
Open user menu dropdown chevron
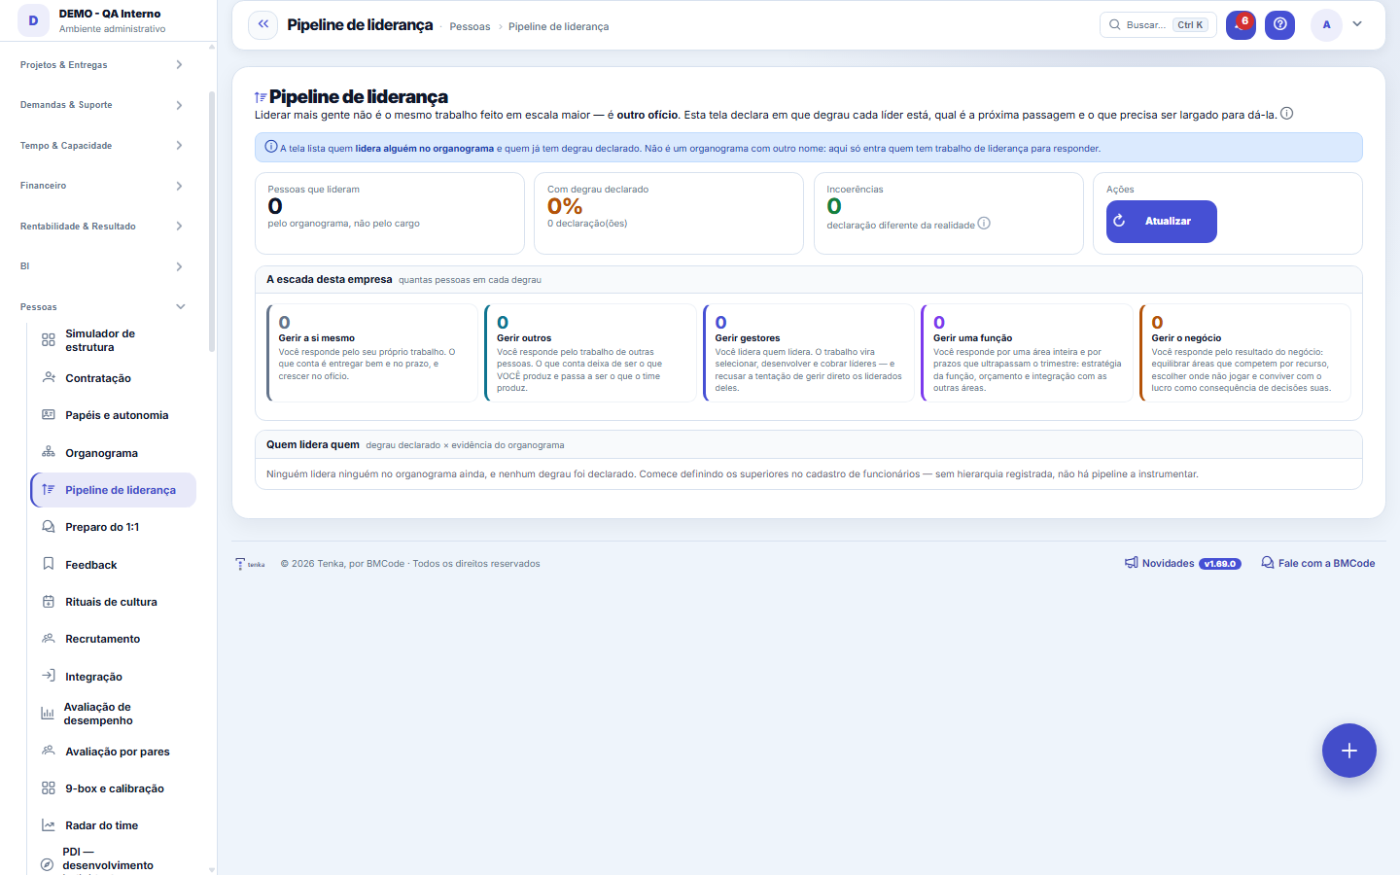pos(1357,24)
